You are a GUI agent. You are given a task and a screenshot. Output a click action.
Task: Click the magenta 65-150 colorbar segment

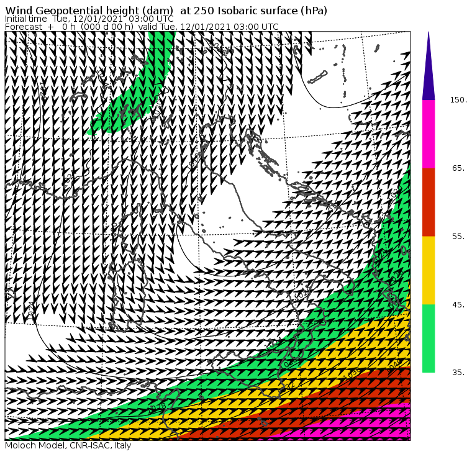429,134
